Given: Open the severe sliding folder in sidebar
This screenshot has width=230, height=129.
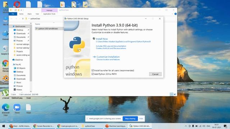Looking at the screenshot, I should pyautogui.click(x=23, y=55).
